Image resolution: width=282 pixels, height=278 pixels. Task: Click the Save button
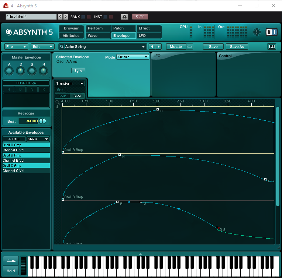pos(213,47)
